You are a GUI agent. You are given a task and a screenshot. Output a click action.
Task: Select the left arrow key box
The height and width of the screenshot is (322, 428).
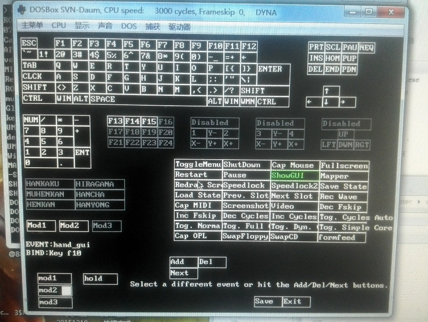click(314, 102)
